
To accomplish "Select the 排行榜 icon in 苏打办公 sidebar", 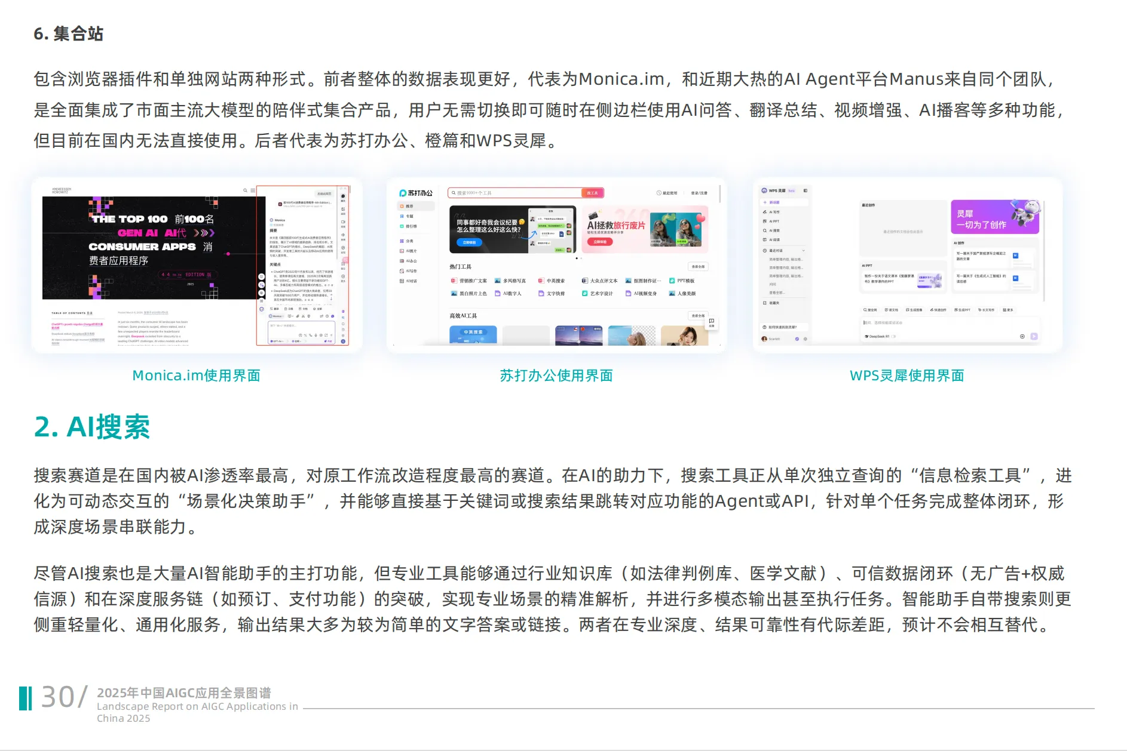I will point(409,226).
